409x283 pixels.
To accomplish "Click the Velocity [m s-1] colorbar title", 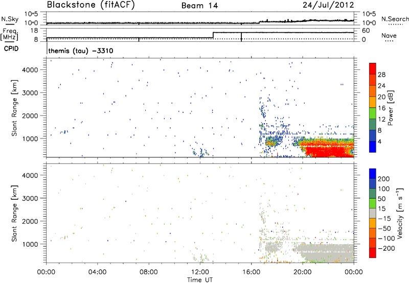I will (400, 213).
